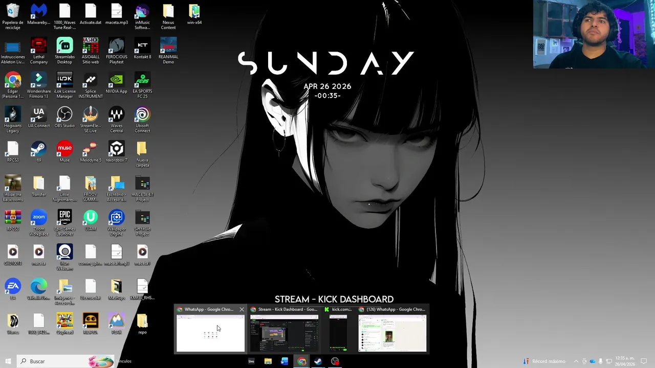Click the Buscar taskbar search box
The image size is (655, 368).
(x=65, y=361)
